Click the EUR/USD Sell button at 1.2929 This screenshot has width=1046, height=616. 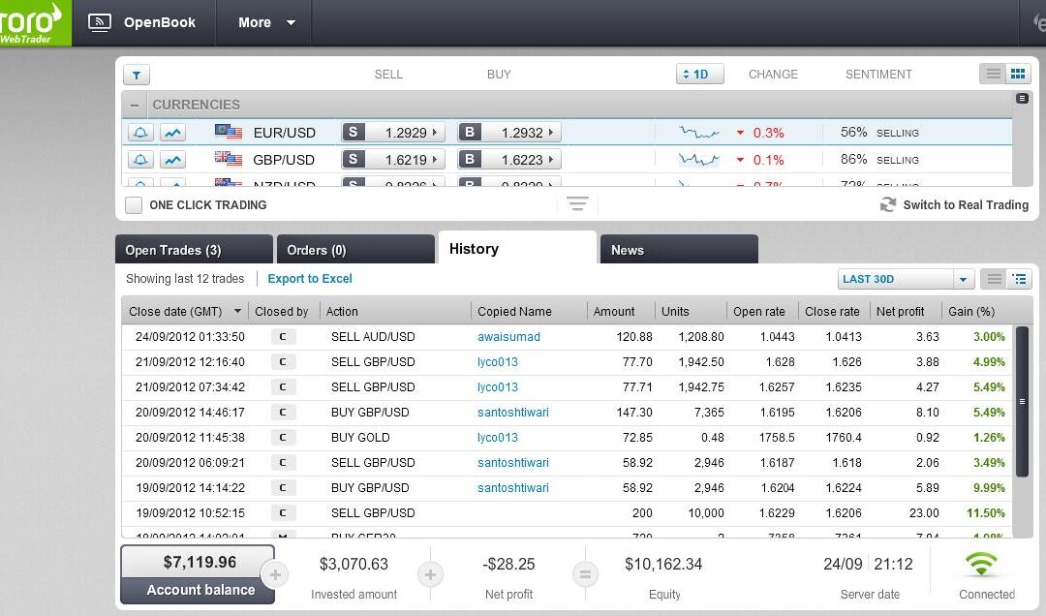[x=391, y=133]
